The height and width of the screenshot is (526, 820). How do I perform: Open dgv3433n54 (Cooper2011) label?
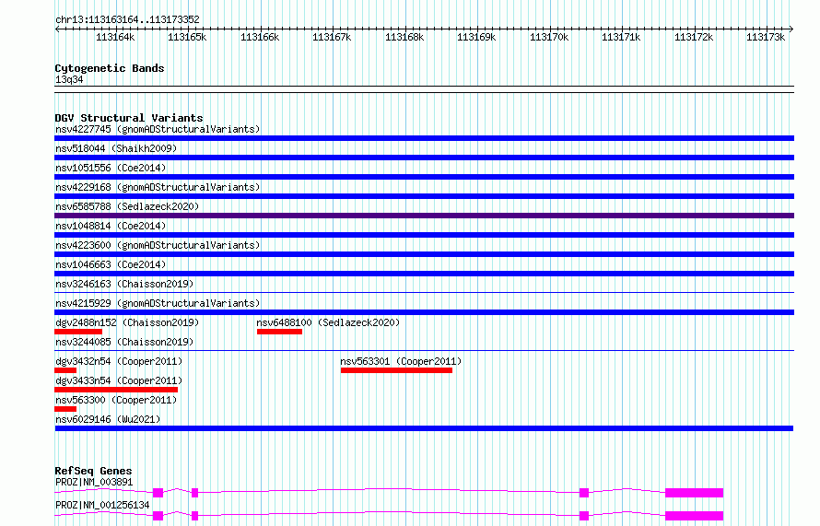point(119,380)
